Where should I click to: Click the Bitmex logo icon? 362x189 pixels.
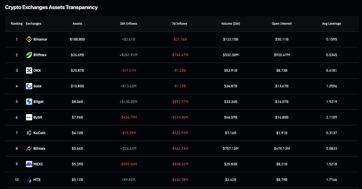[29, 148]
